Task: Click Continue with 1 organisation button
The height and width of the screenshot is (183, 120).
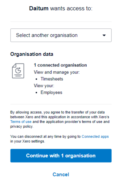Action: (61, 156)
